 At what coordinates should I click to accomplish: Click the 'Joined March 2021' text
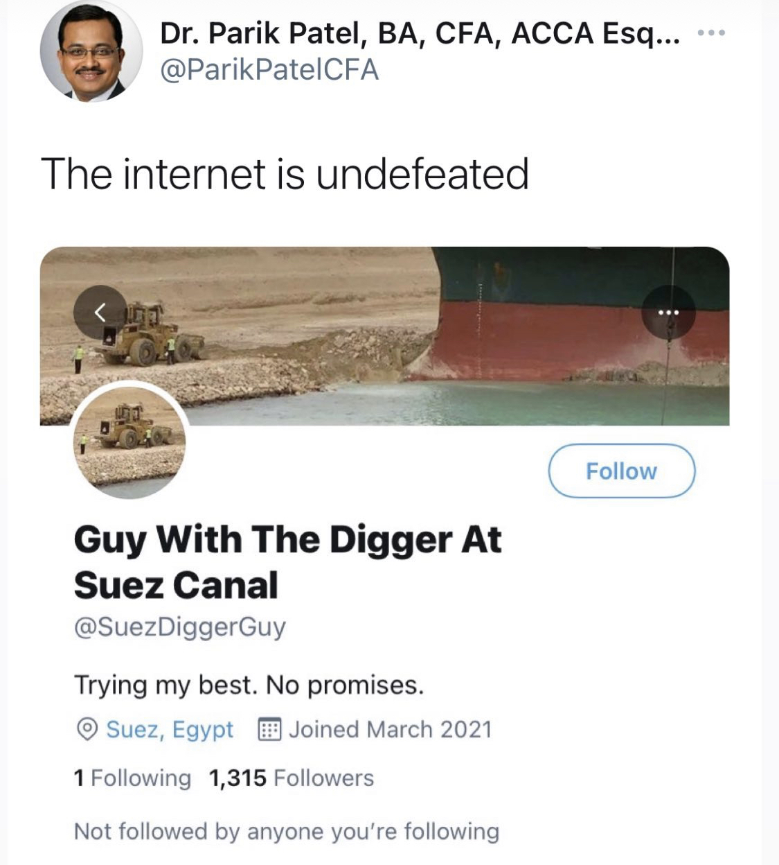point(390,730)
